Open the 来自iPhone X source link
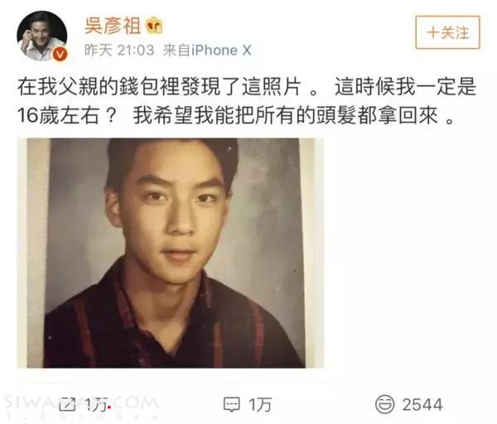 tap(207, 50)
